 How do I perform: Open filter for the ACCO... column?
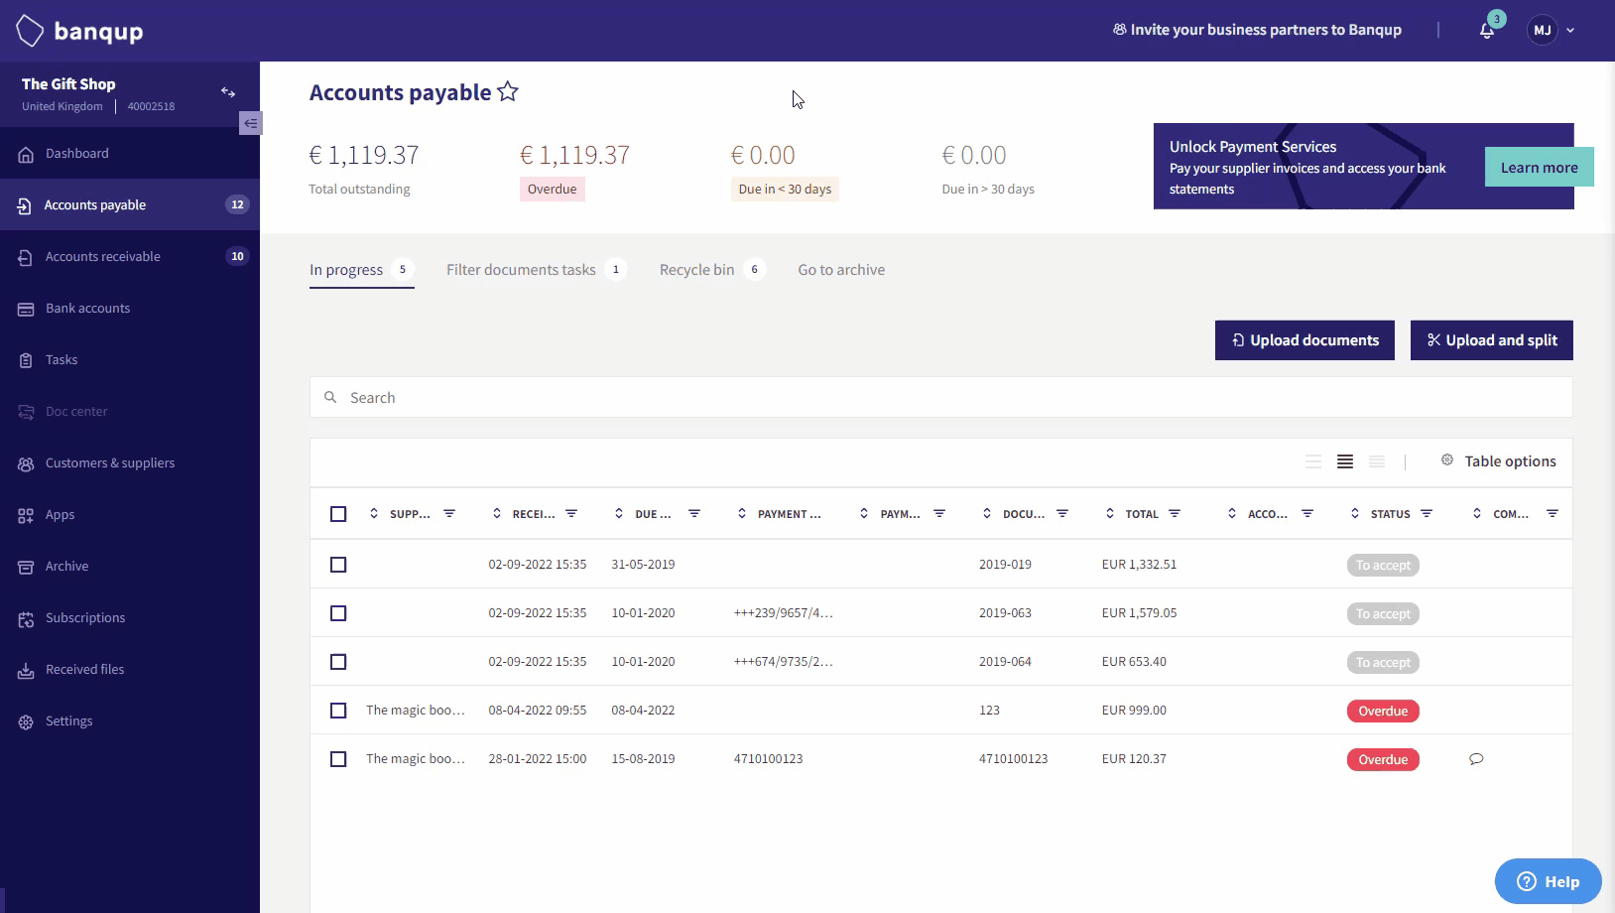pos(1307,513)
